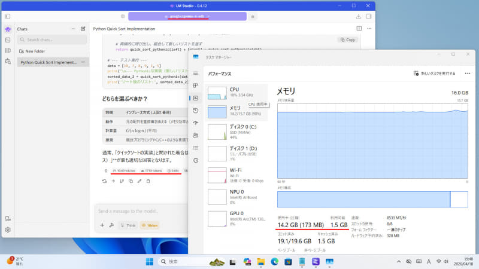This screenshot has width=479, height=269.
Task: Toggle Vision mode
Action: pos(150,225)
